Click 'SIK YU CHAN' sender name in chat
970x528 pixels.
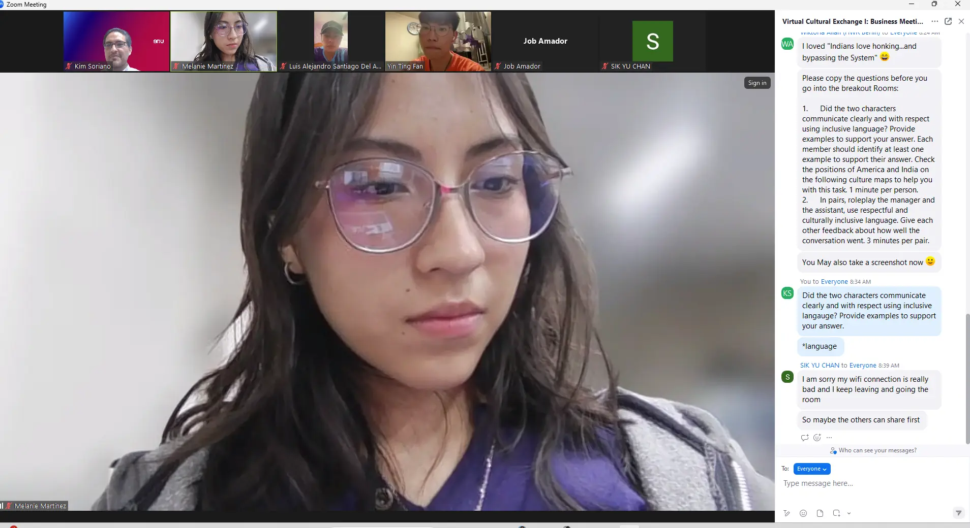820,366
